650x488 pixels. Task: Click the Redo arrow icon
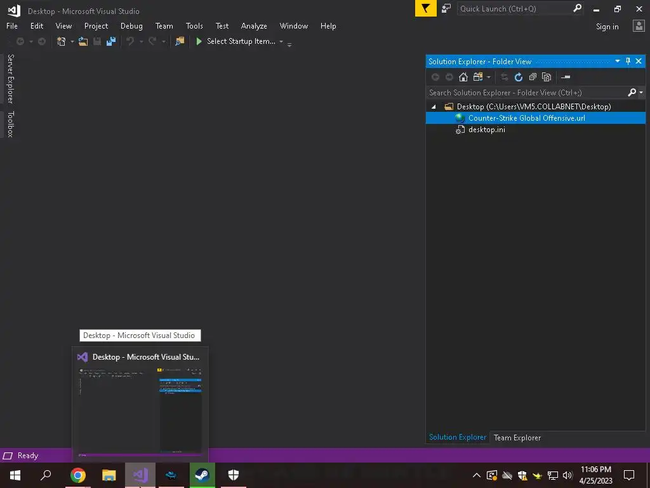tap(152, 41)
